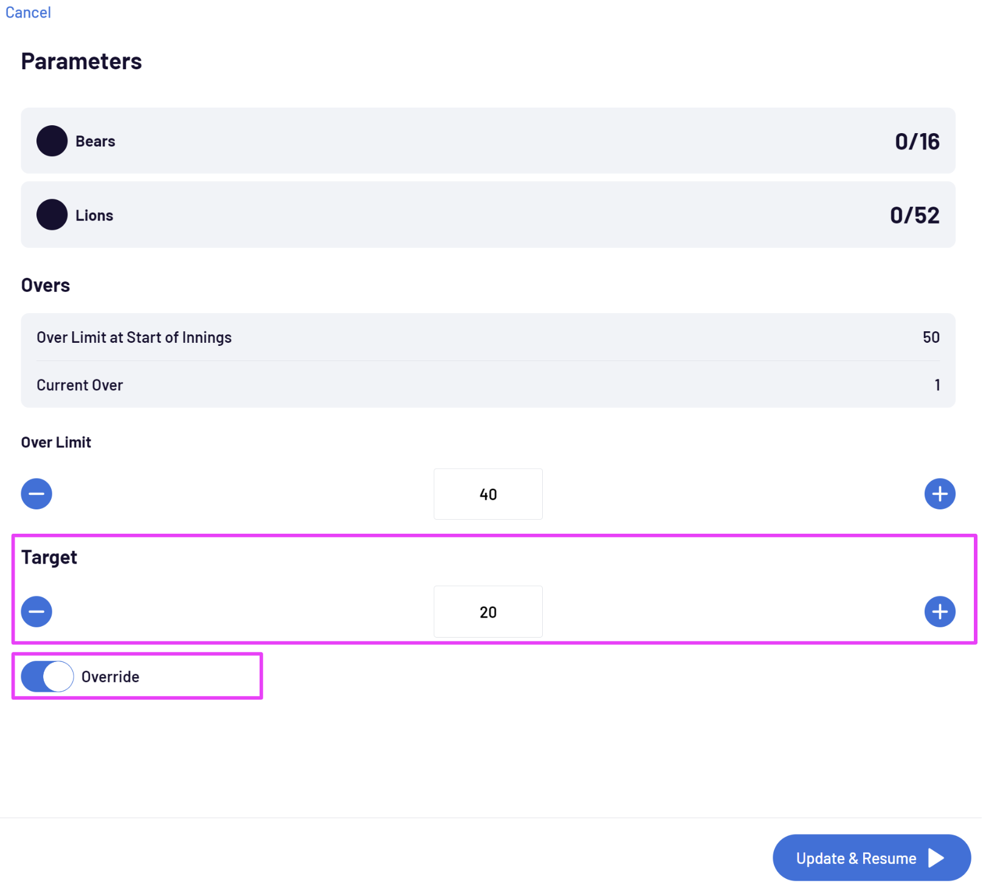The height and width of the screenshot is (896, 986).
Task: Decrease the Over Limit with minus button
Action: pos(36,494)
